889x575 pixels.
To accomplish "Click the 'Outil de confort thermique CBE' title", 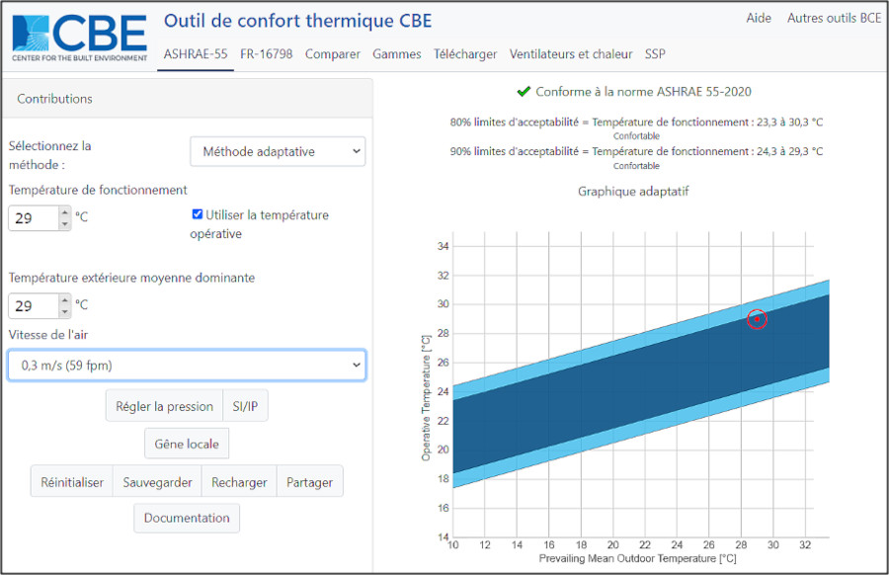I will pyautogui.click(x=297, y=21).
